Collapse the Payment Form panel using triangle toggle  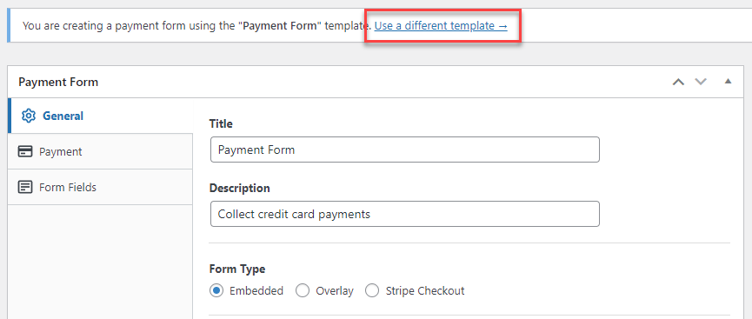tap(728, 82)
